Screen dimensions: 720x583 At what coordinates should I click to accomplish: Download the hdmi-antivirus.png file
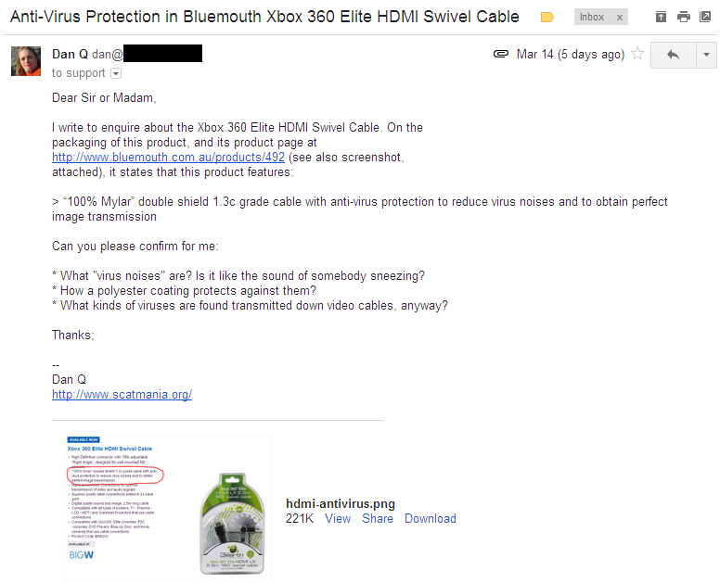coord(430,518)
